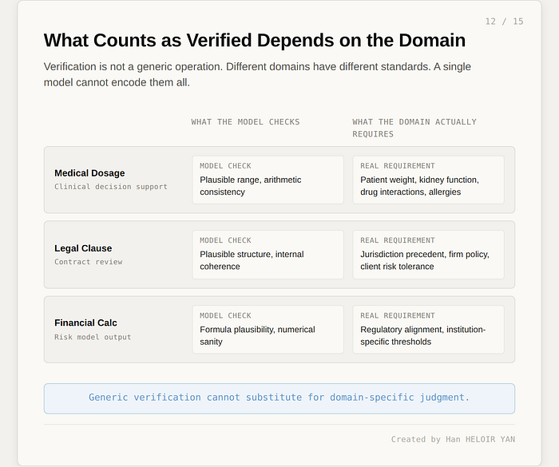Click the slide title about verified domains
Viewport: 559px width, 467px height.
click(x=255, y=40)
